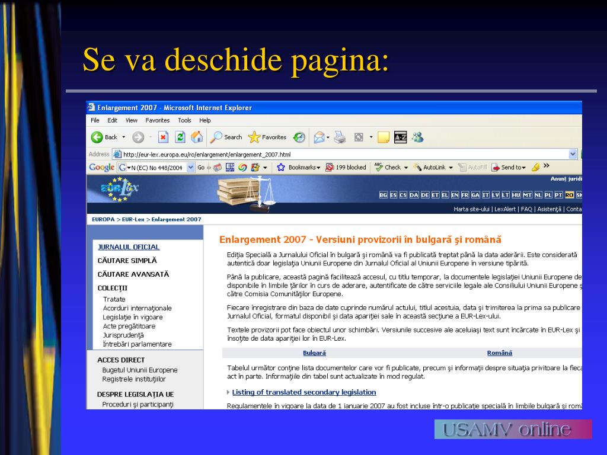Go to the Home page icon
Viewport: 607px width, 455px height.
pos(197,137)
